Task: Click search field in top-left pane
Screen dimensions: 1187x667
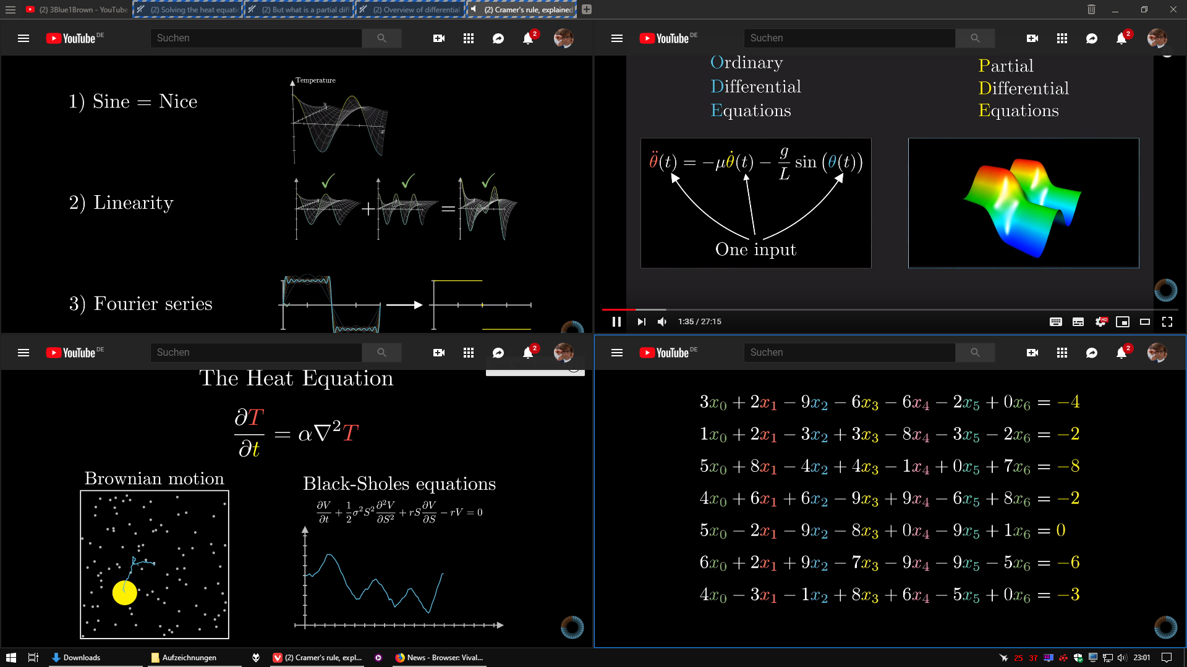Action: [256, 38]
